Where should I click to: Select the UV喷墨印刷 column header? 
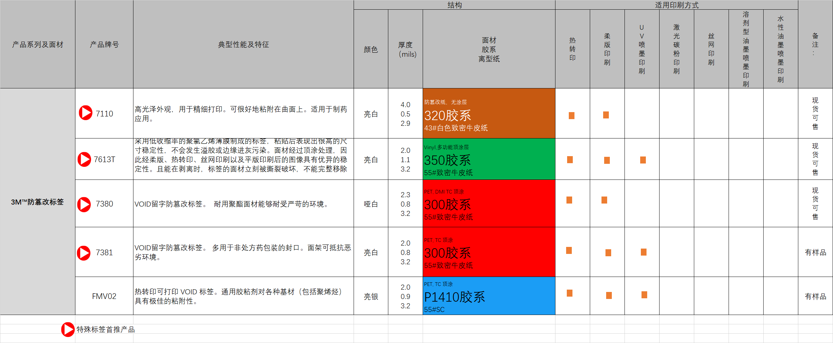click(x=642, y=49)
